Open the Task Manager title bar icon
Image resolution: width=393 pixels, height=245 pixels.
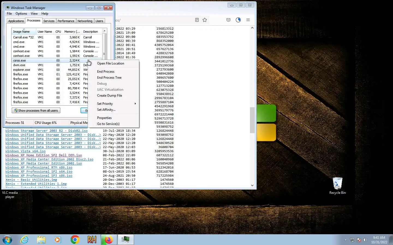pos(7,8)
